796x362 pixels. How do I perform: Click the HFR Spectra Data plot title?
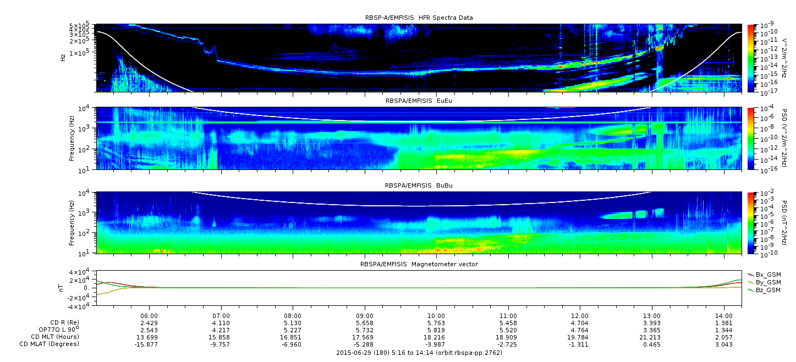tap(419, 18)
